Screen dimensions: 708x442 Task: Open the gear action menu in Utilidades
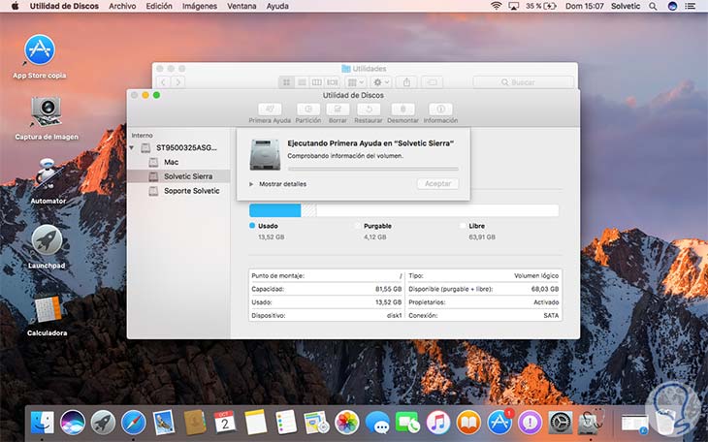click(381, 82)
